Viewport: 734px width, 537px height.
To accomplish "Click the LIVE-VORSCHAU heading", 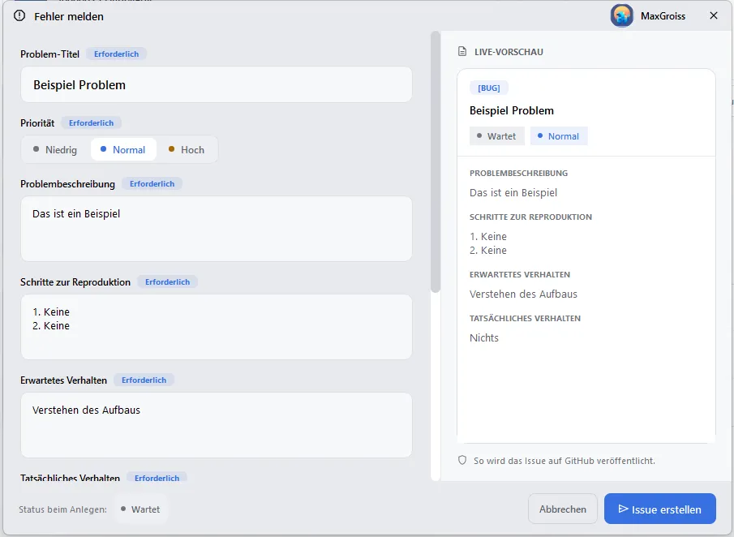I will point(509,52).
